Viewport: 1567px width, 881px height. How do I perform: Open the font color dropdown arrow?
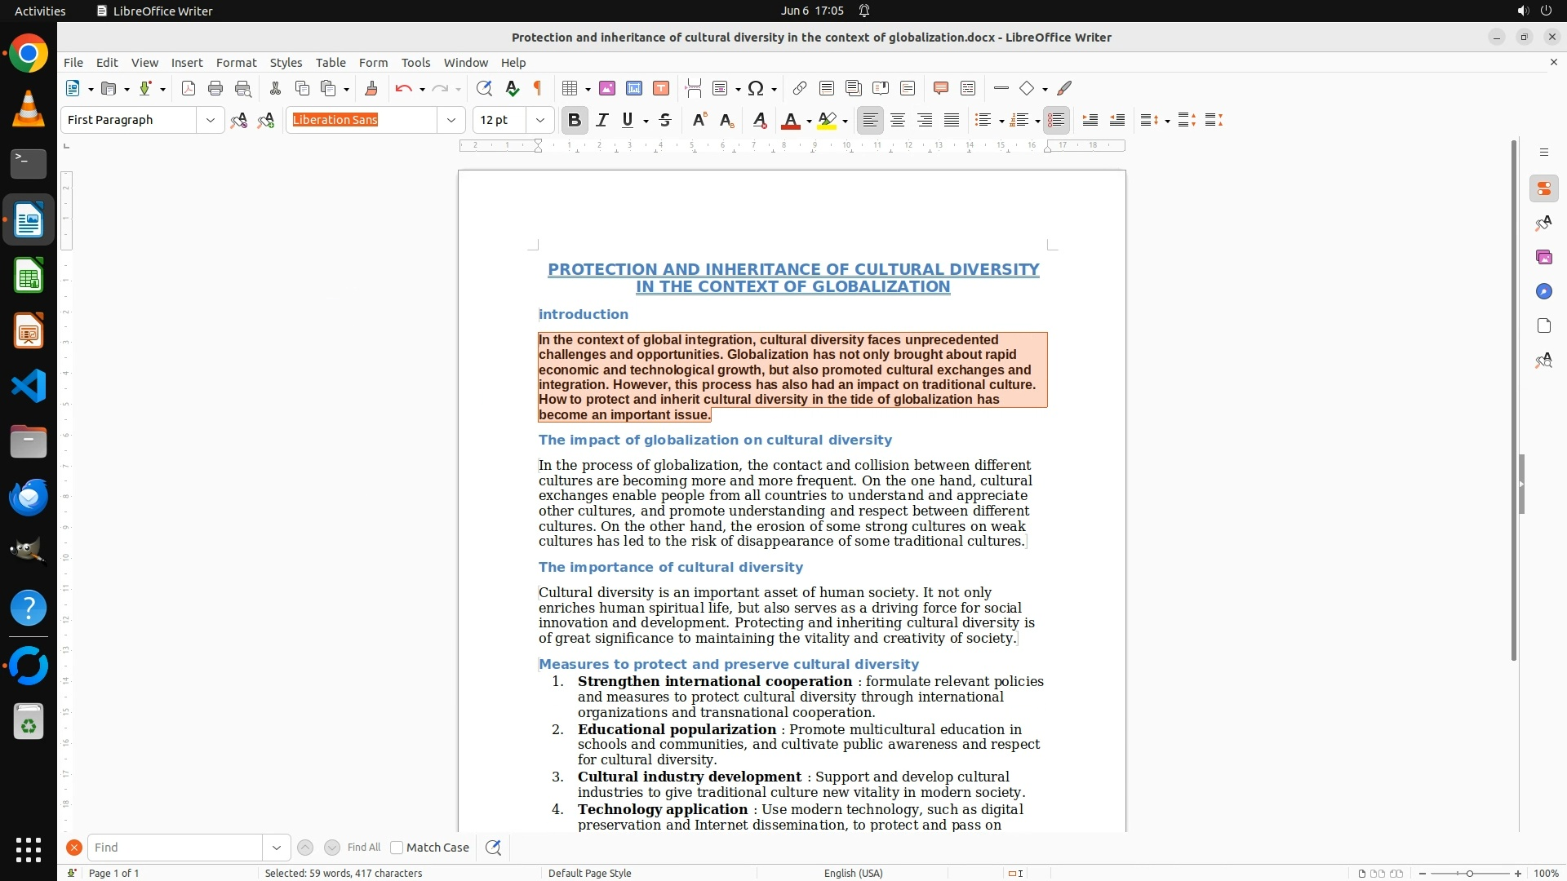[x=809, y=121]
